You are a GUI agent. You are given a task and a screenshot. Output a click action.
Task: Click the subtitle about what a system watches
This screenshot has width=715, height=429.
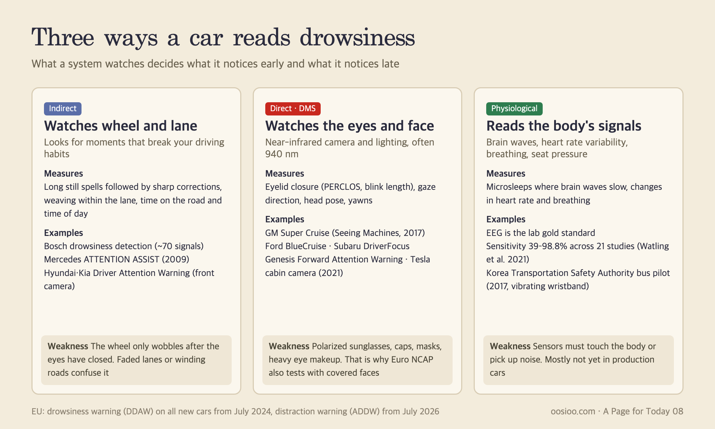click(215, 64)
